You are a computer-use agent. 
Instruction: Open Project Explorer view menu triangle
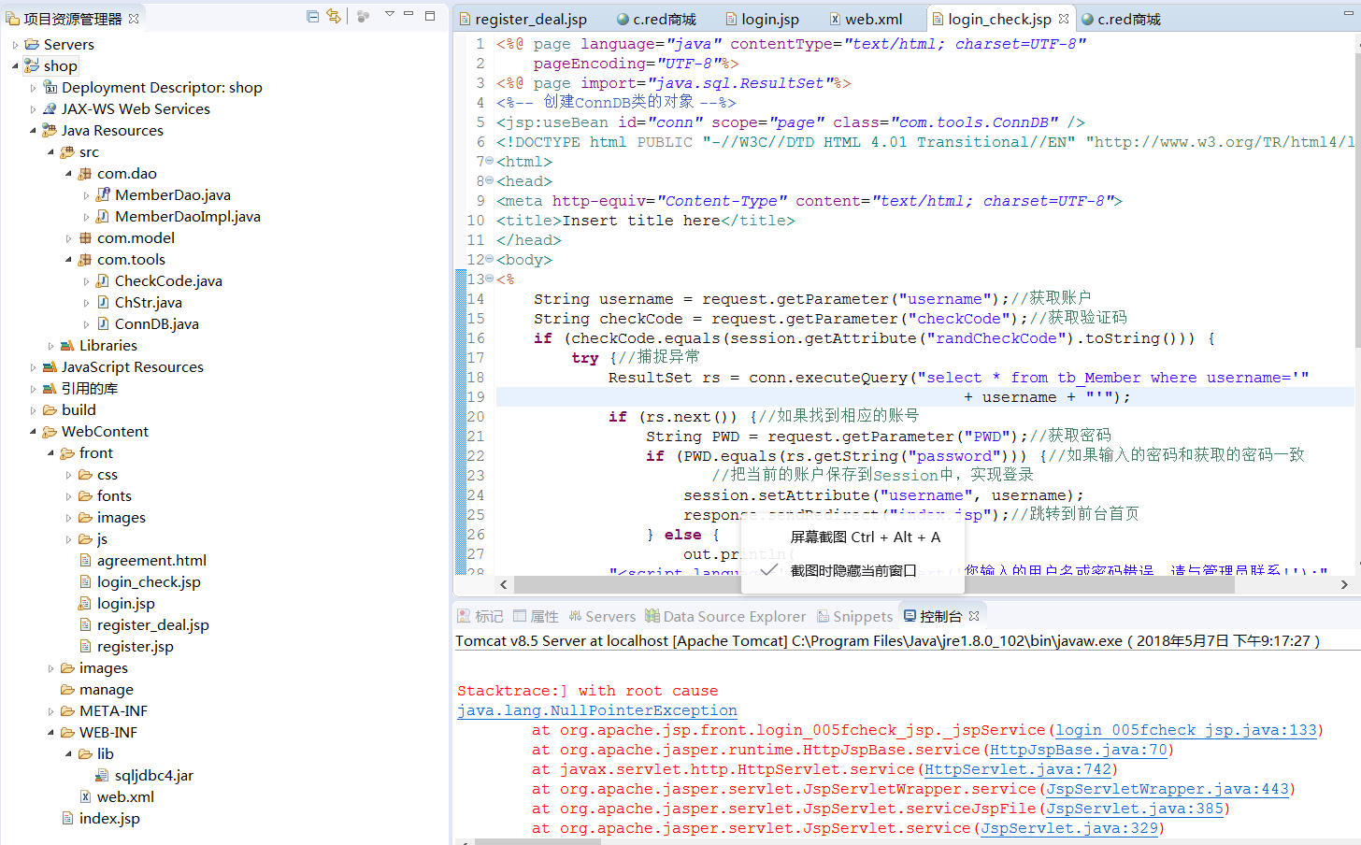(390, 14)
